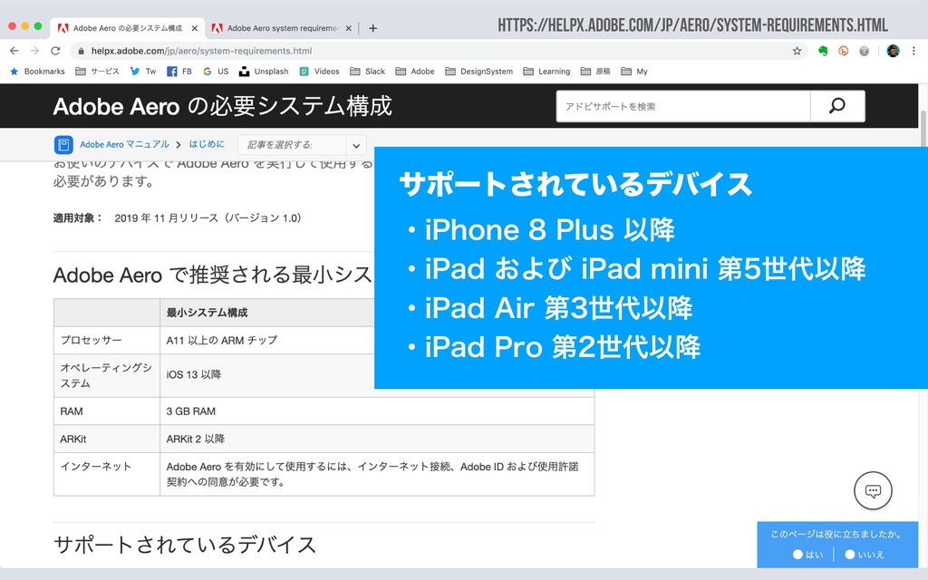
Task: Open the Adobe Aero マニュアル breadcrumb link
Action: (x=124, y=144)
